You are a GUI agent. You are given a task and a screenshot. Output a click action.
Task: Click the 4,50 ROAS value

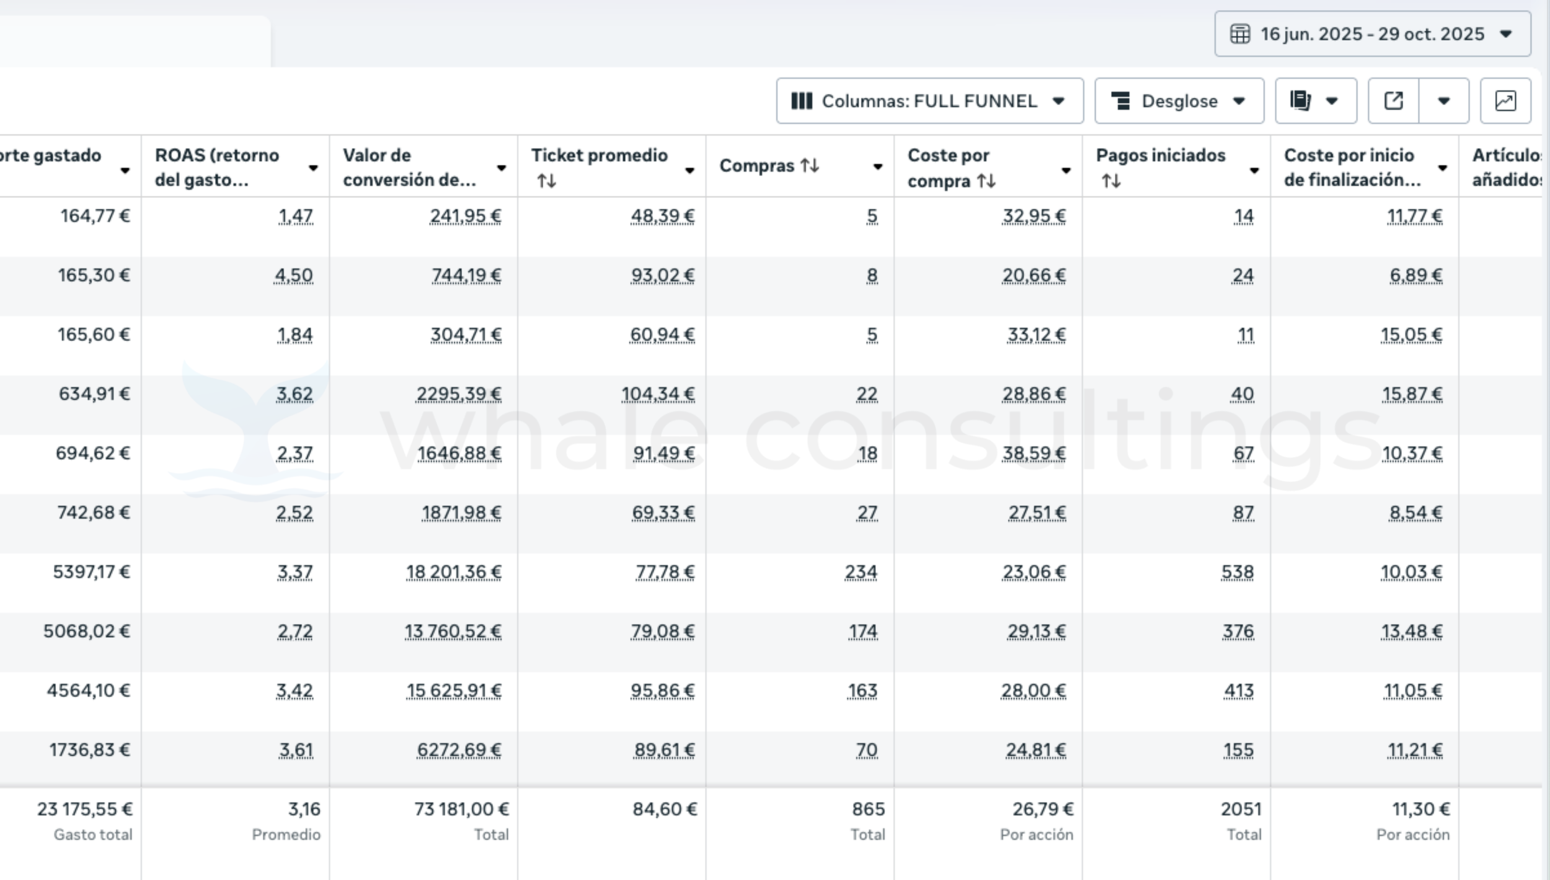294,275
